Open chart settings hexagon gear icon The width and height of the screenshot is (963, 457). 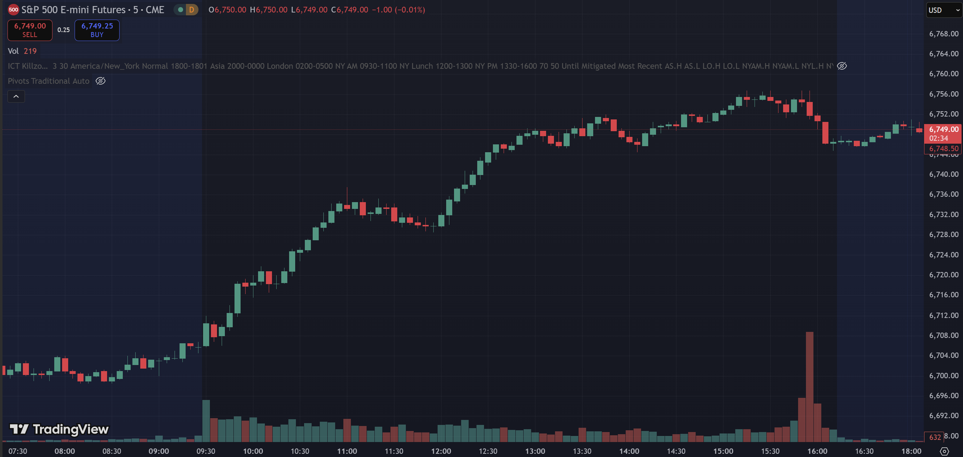click(944, 451)
